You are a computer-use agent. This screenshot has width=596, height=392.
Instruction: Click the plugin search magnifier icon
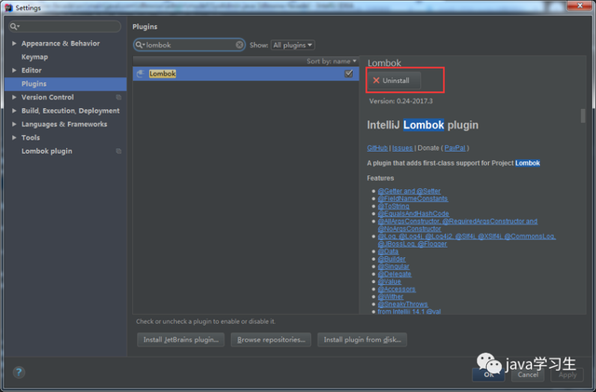tap(140, 45)
